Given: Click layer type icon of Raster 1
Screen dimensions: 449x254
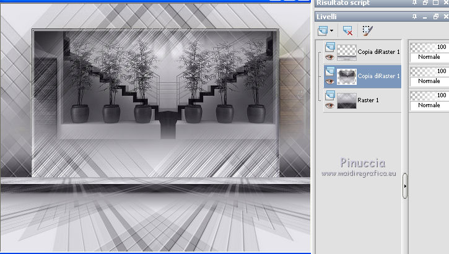Looking at the screenshot, I should click(330, 95).
